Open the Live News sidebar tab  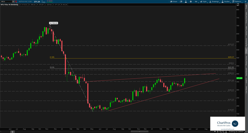(246, 90)
